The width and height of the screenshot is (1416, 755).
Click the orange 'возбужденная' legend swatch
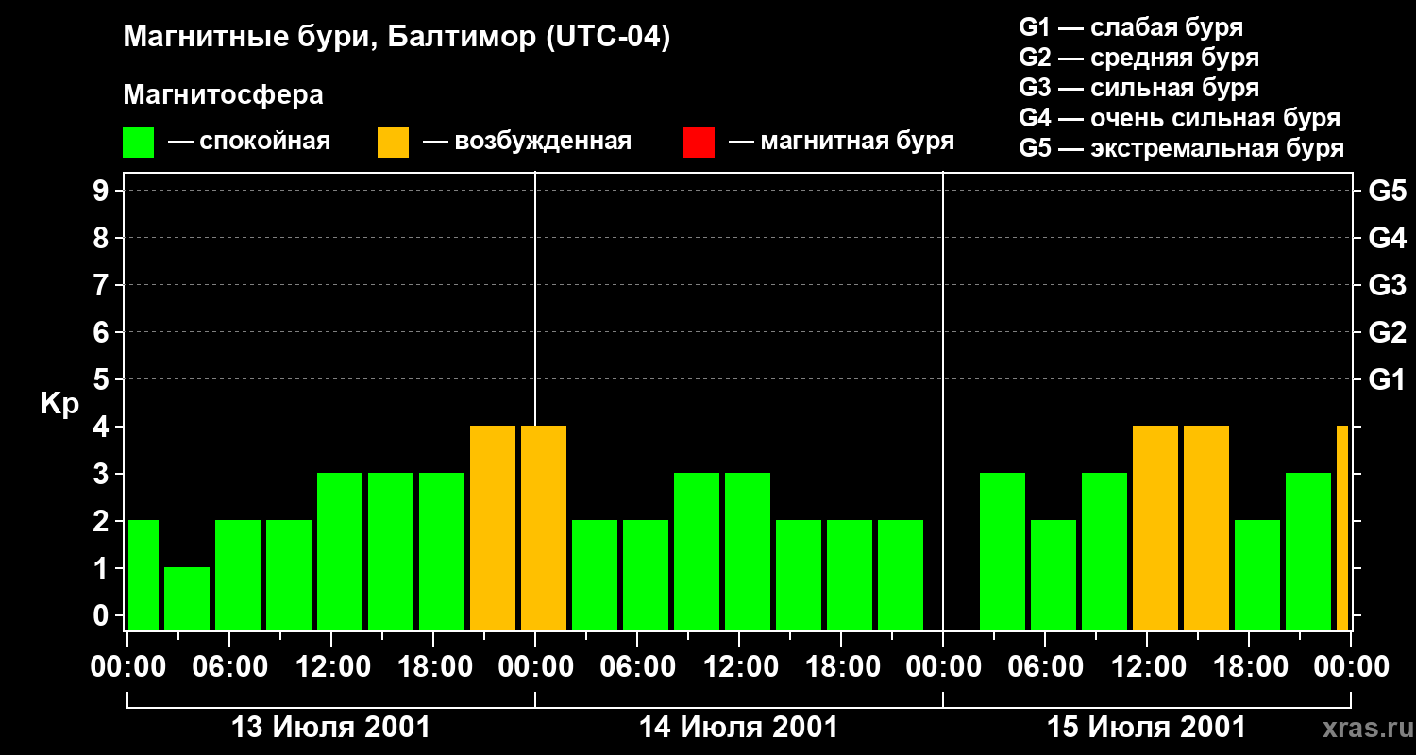tap(393, 143)
